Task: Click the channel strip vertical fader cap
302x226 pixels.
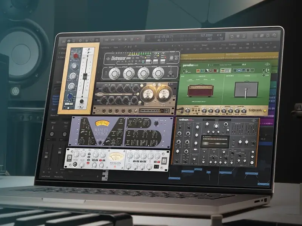Action: click(85, 76)
